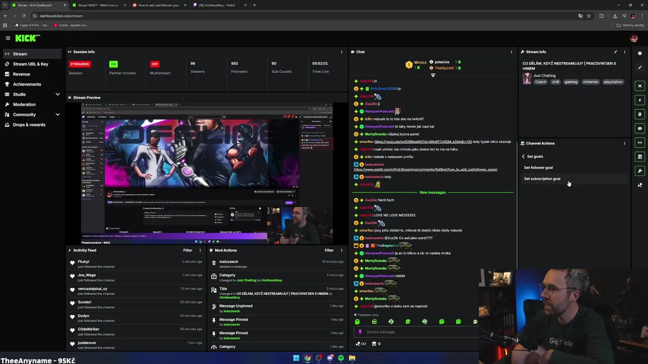
Task: Open Elgato 4 K Pro bookmark
Action: [32, 25]
